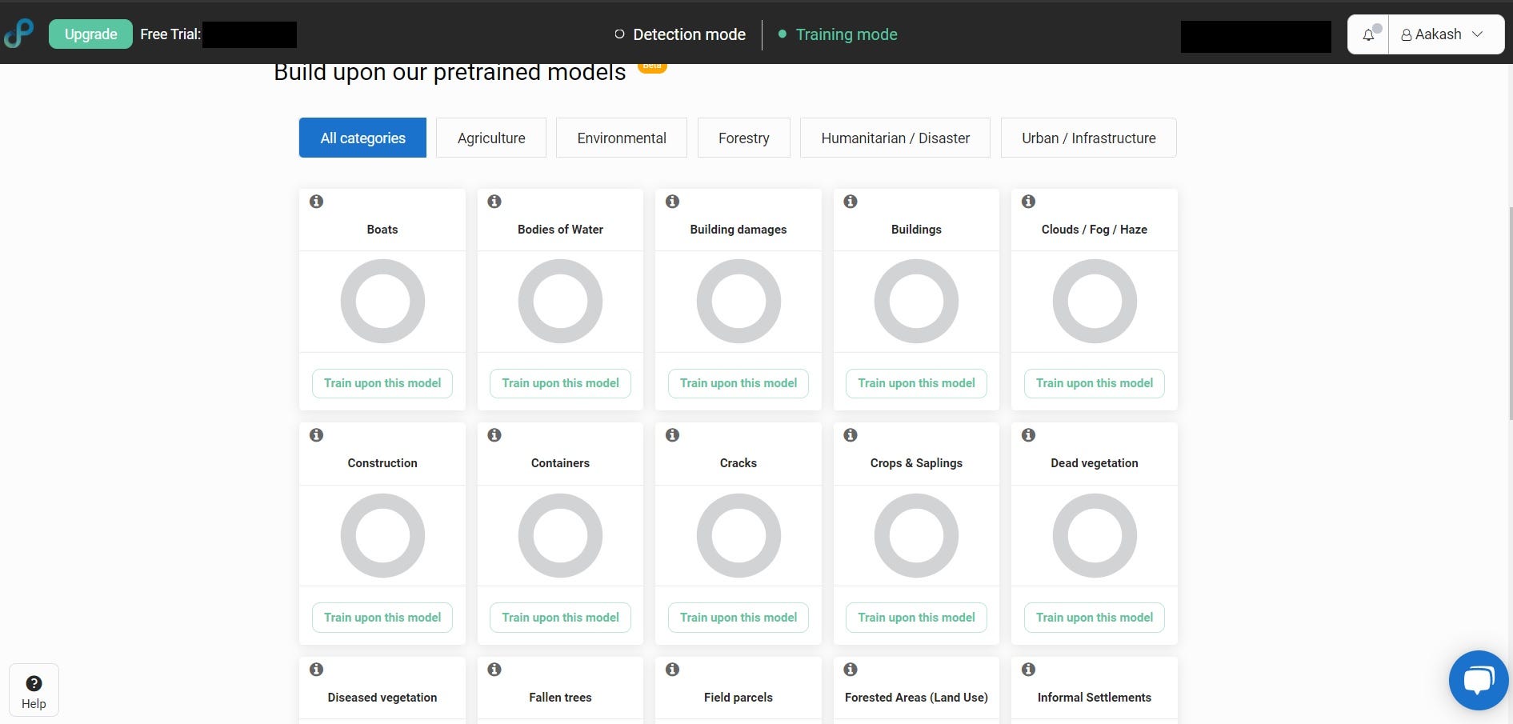The width and height of the screenshot is (1513, 724).
Task: Click the Upgrade button
Action: click(x=90, y=34)
